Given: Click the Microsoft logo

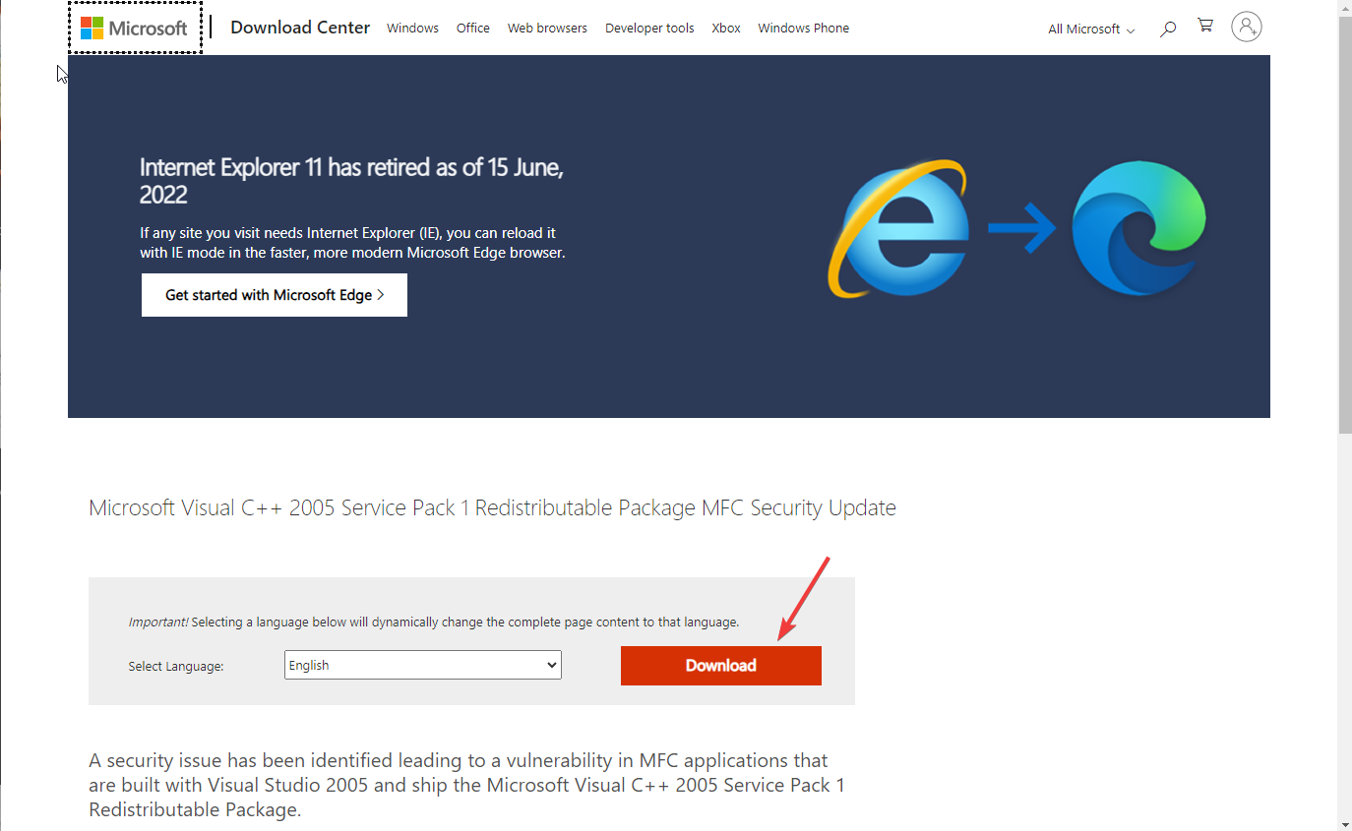Looking at the screenshot, I should click(135, 28).
